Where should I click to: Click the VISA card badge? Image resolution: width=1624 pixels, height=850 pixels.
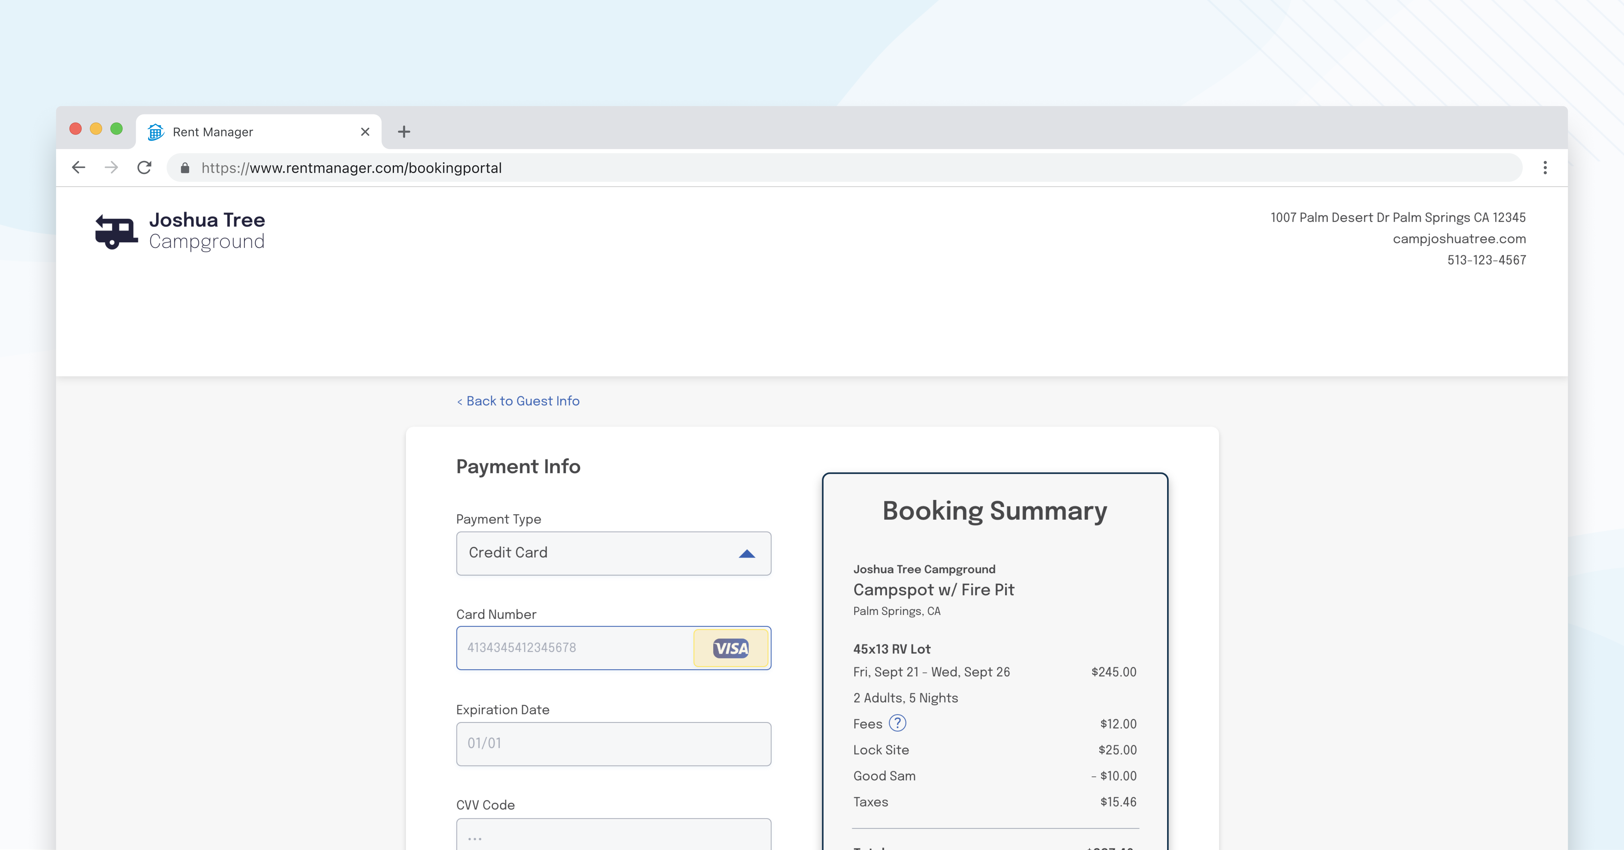(731, 648)
